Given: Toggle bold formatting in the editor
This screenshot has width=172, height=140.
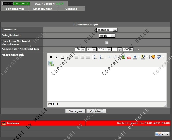Looking at the screenshot, I should (x=51, y=57).
